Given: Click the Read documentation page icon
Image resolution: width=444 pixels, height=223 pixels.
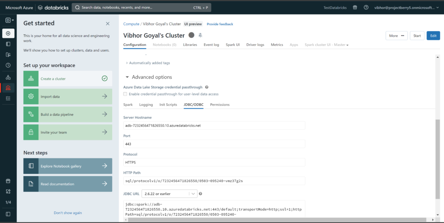Looking at the screenshot, I should pyautogui.click(x=31, y=184).
